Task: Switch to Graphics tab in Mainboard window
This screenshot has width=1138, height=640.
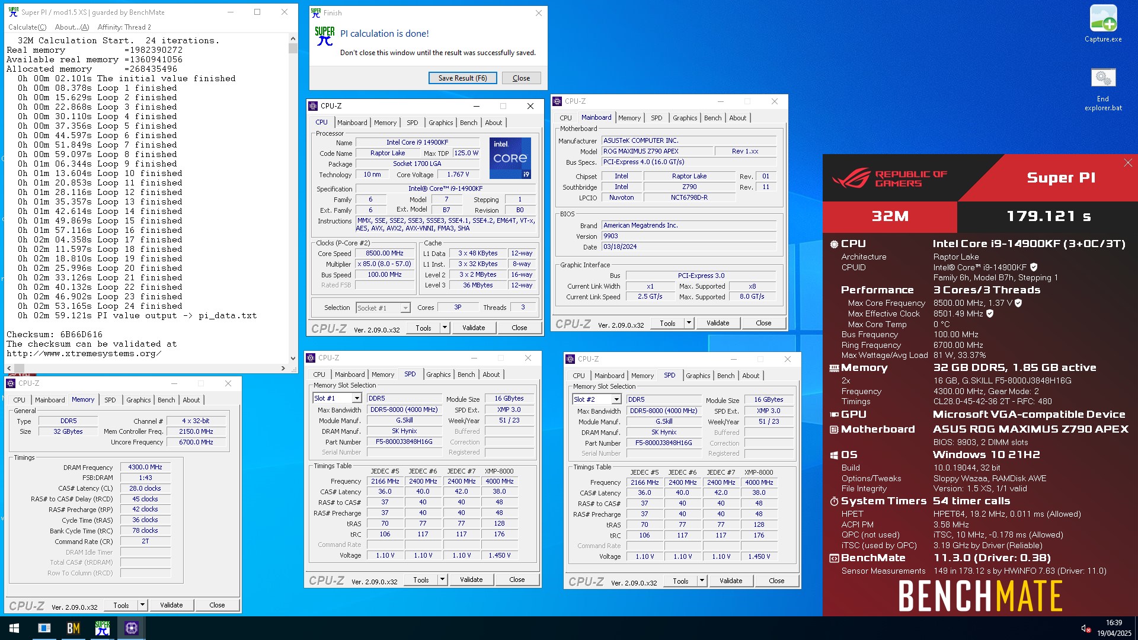Action: coord(685,118)
